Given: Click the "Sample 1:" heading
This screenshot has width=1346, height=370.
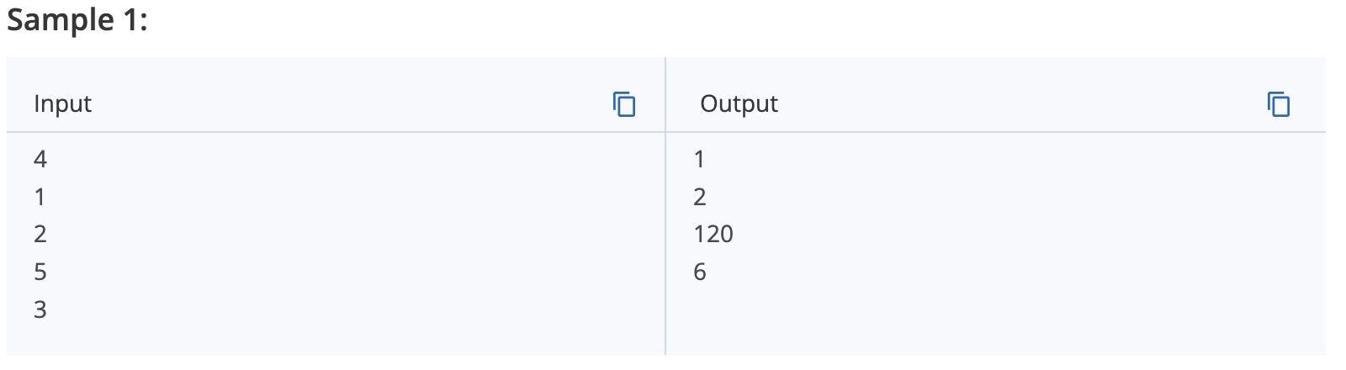Looking at the screenshot, I should (x=77, y=19).
